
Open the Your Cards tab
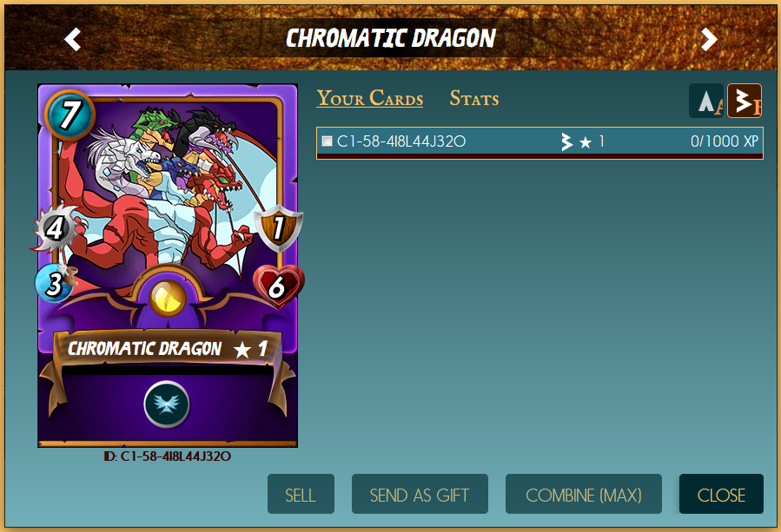pos(369,98)
